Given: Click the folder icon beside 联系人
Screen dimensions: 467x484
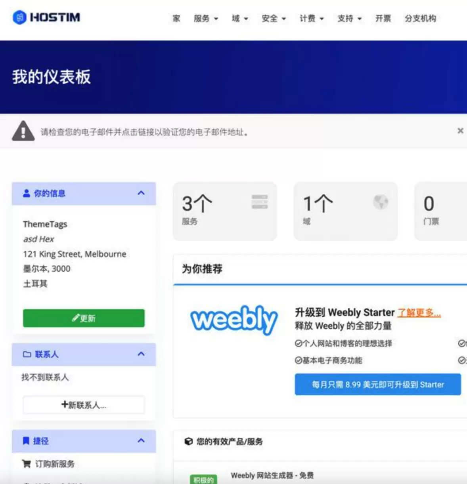Looking at the screenshot, I should tap(27, 354).
